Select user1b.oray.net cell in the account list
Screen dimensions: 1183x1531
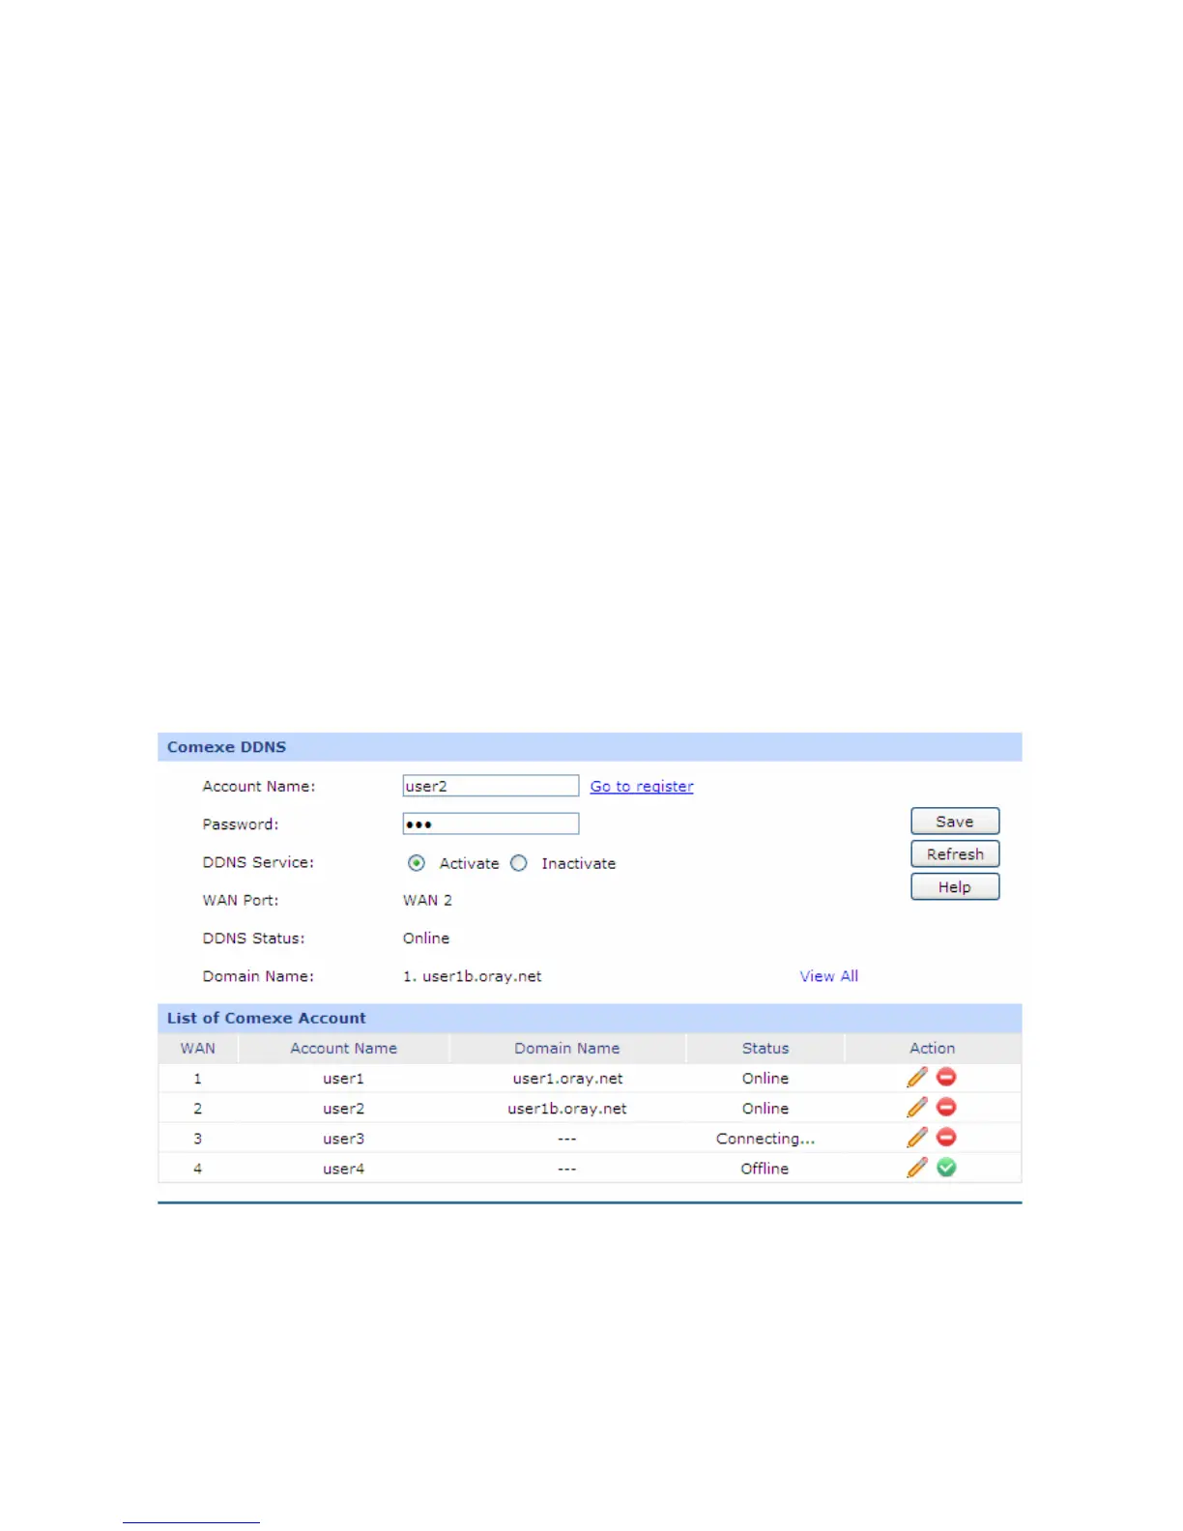pos(567,1109)
